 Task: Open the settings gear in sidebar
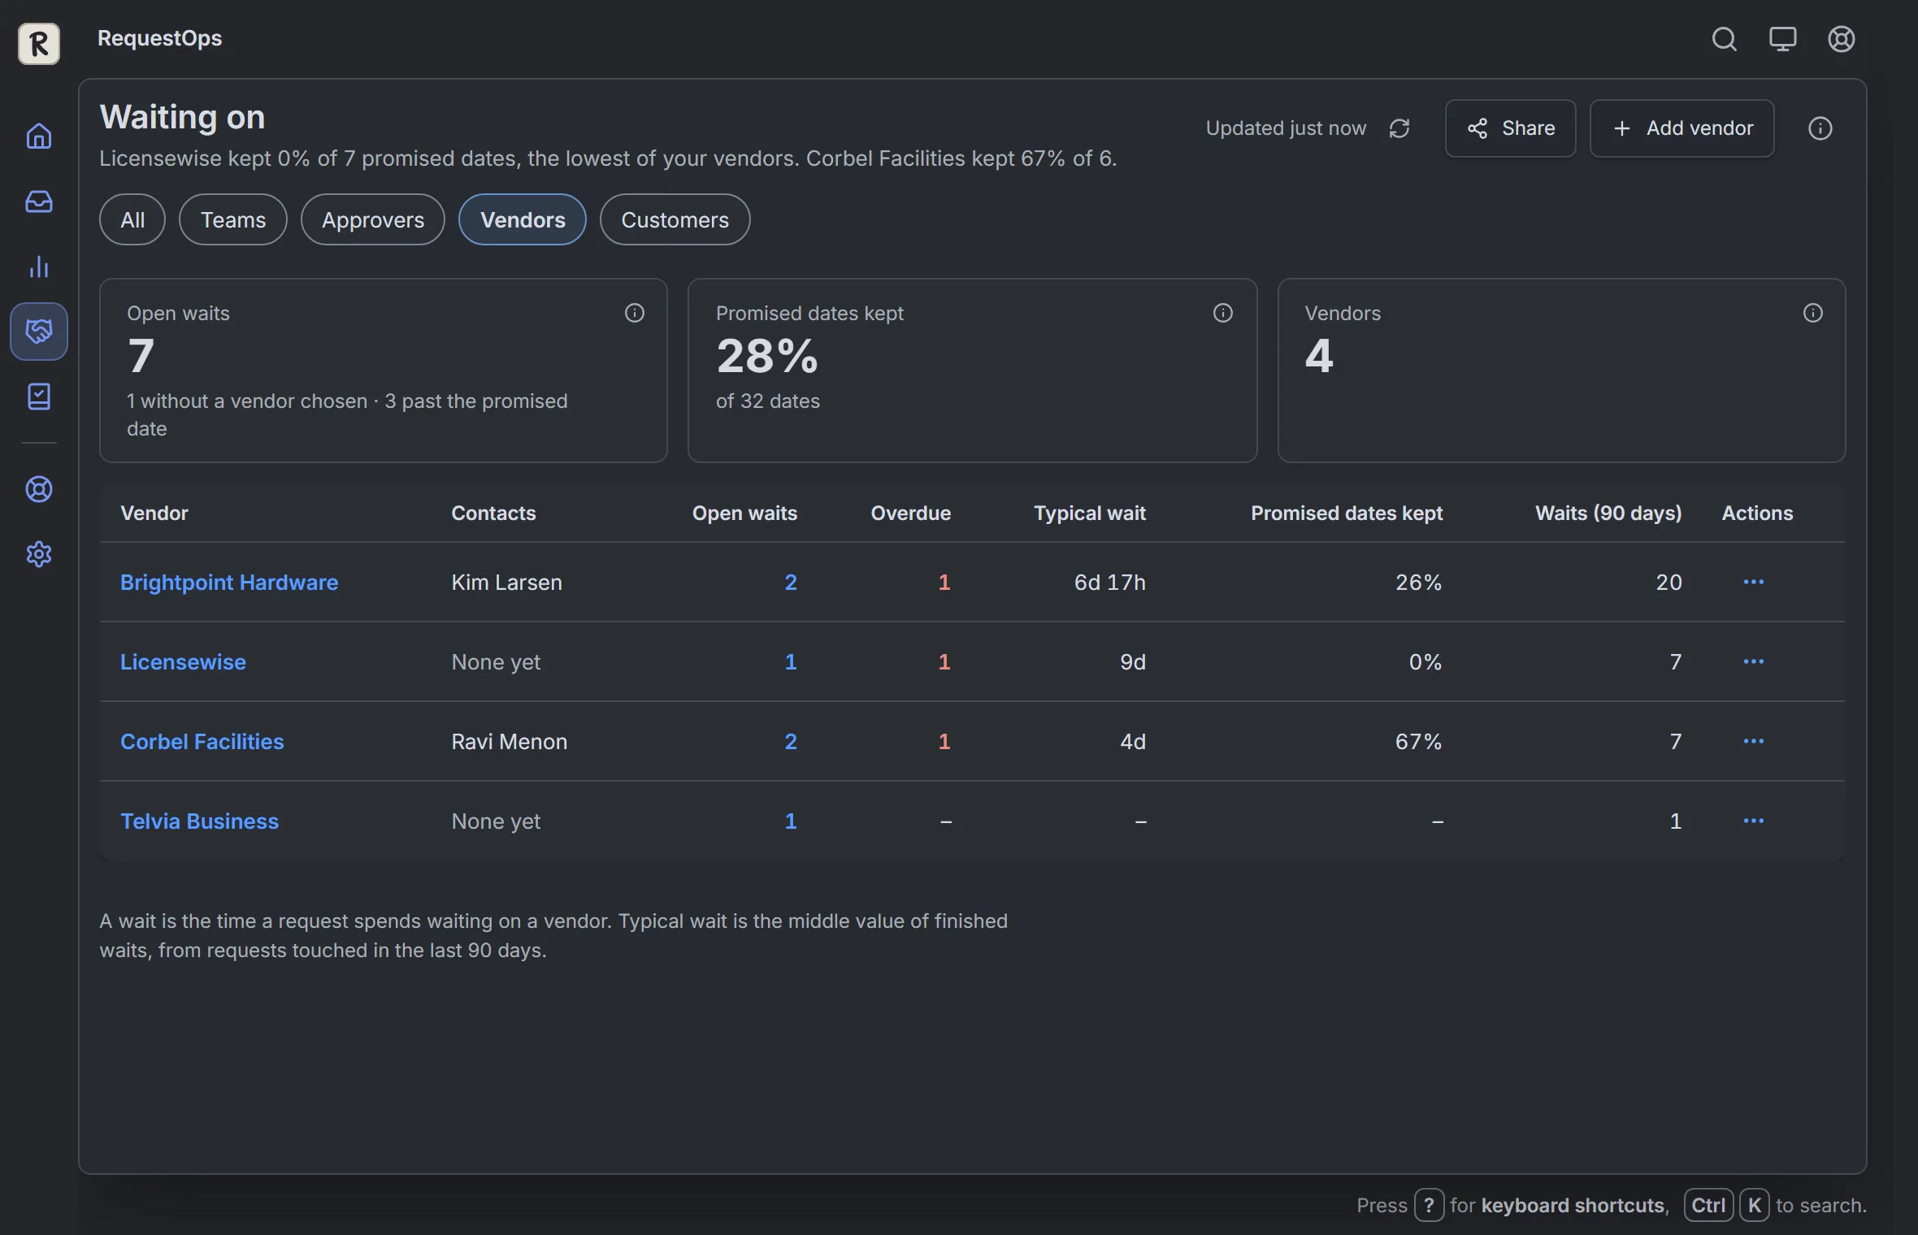(39, 554)
